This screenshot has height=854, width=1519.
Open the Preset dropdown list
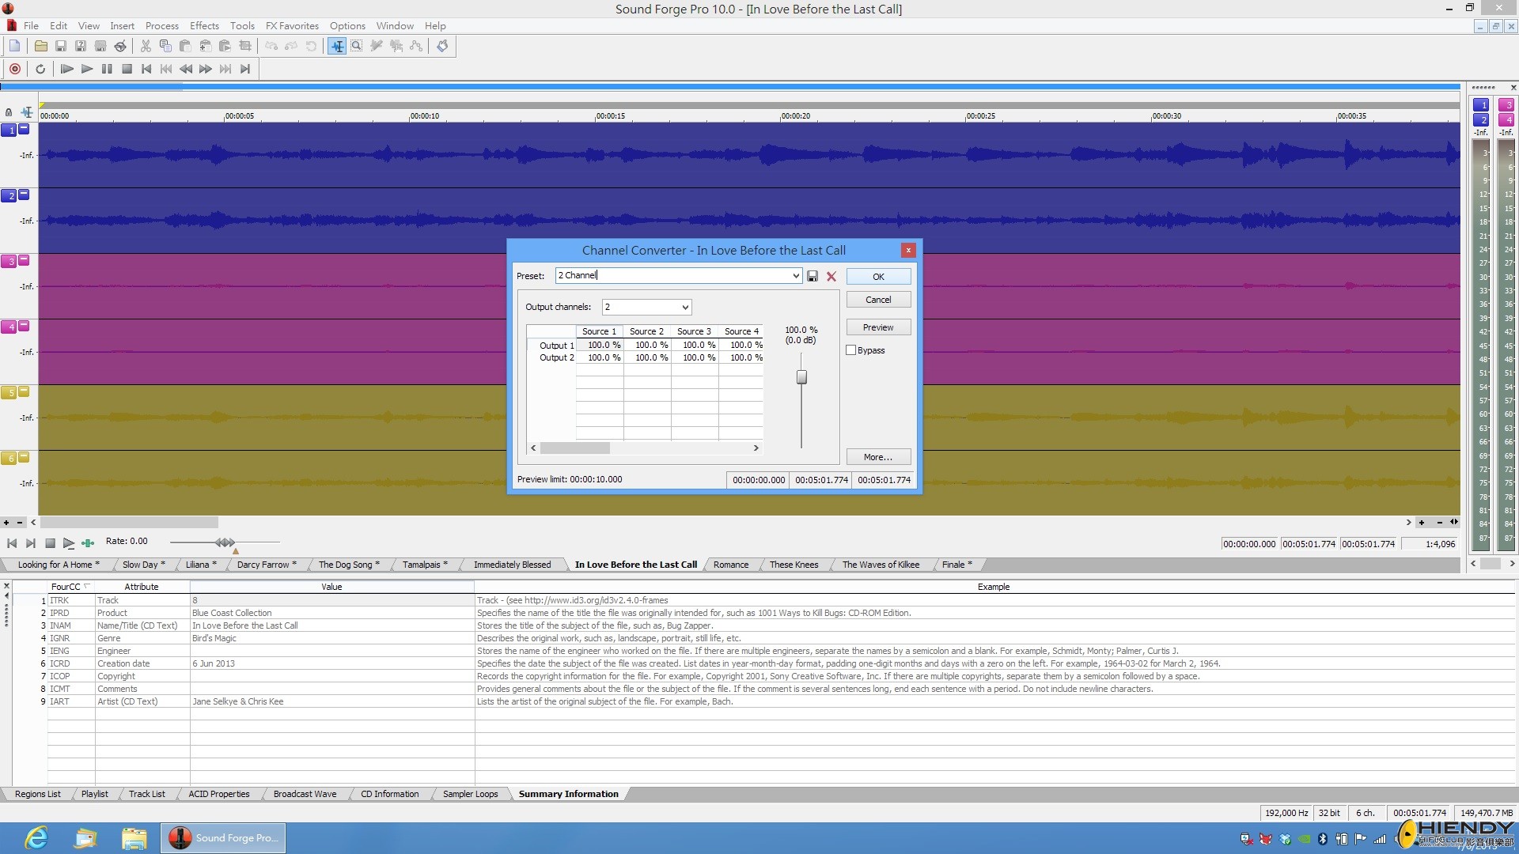pos(796,276)
